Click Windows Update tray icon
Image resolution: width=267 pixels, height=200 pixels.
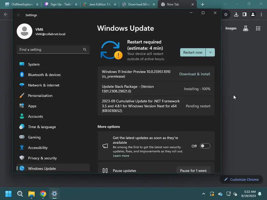click(212, 194)
